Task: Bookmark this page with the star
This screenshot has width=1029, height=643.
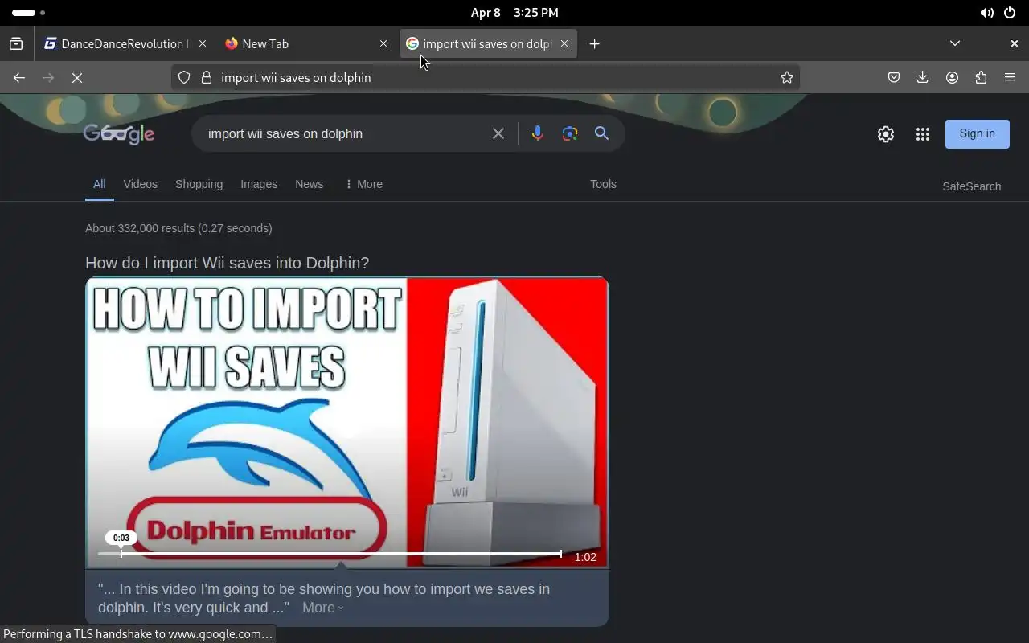Action: click(x=787, y=78)
